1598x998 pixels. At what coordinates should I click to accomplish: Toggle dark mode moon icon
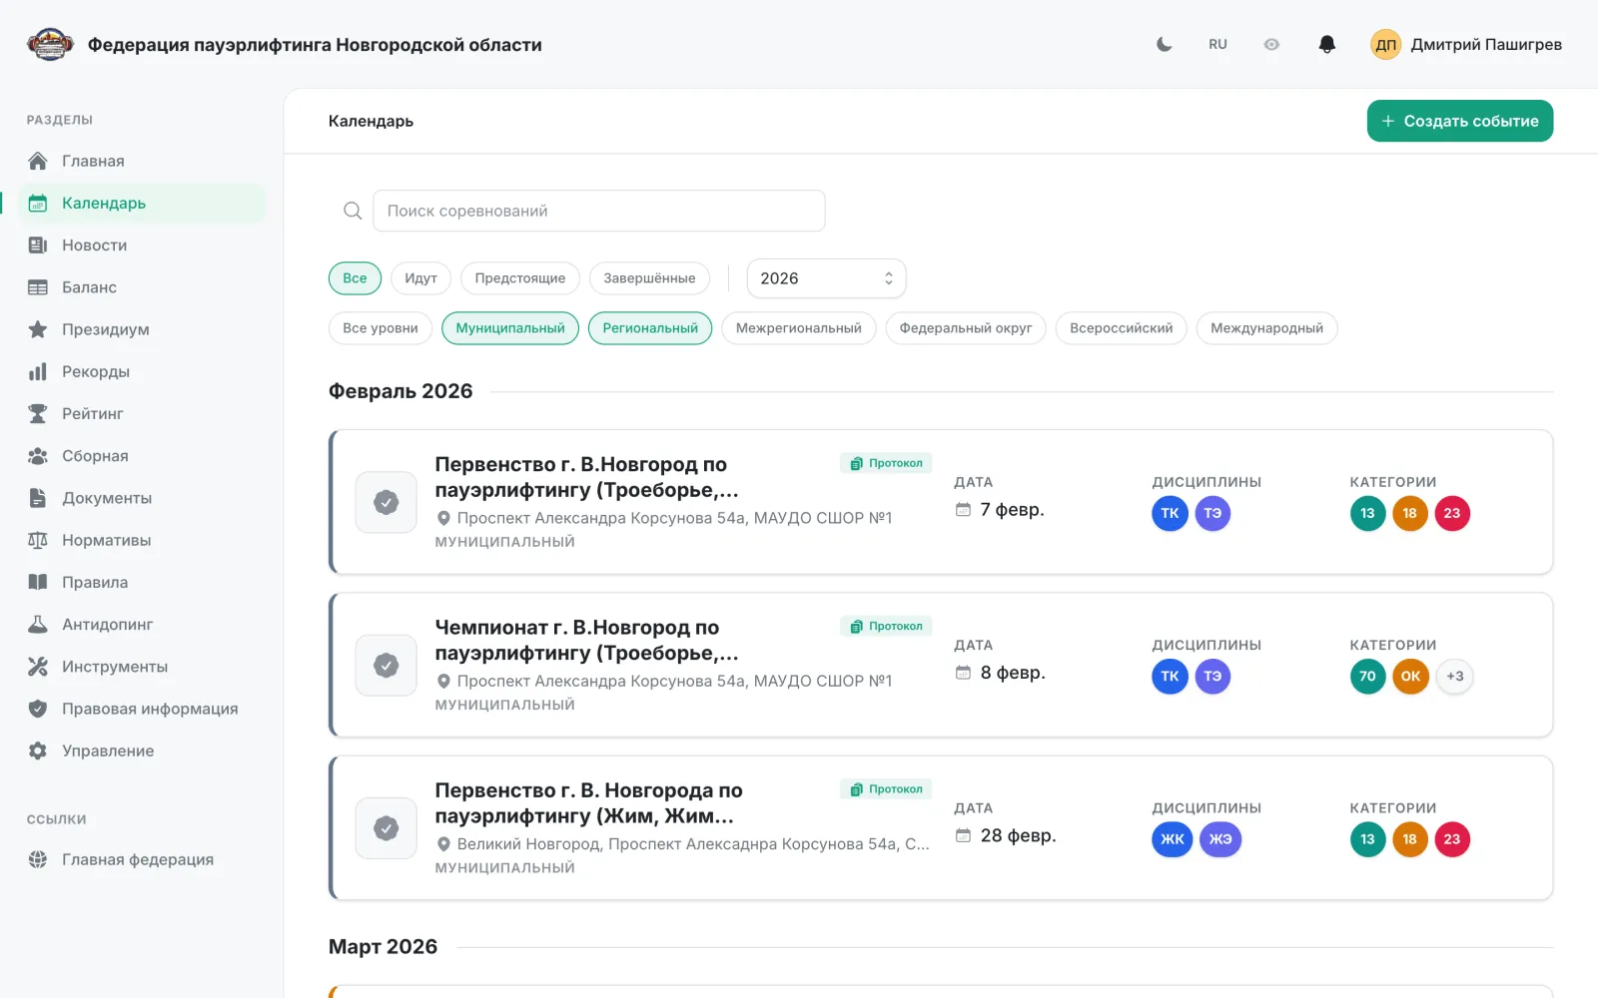pos(1164,44)
